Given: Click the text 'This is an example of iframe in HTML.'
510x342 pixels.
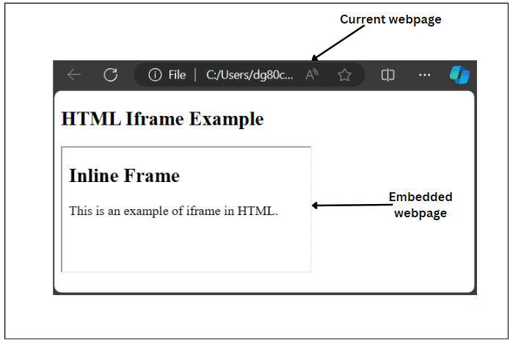Looking at the screenshot, I should 173,211.
